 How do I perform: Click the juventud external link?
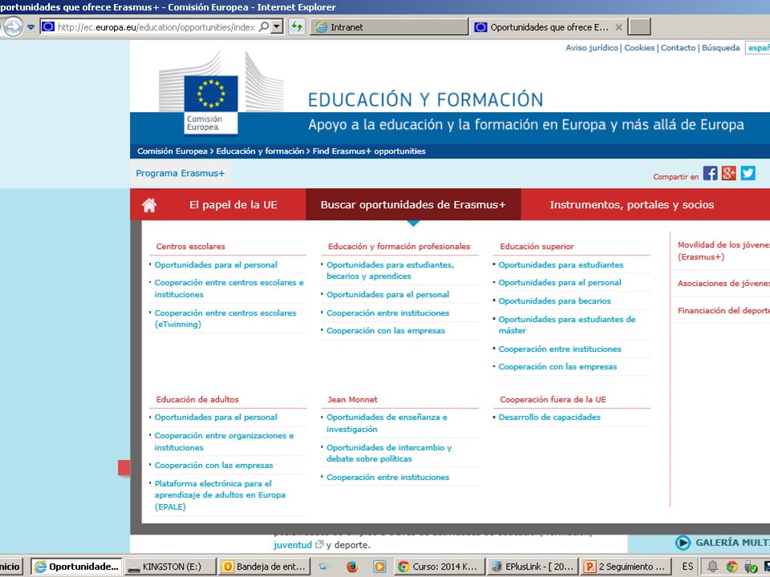293,545
